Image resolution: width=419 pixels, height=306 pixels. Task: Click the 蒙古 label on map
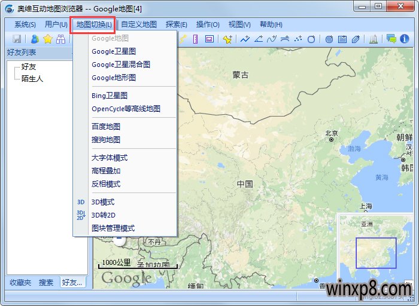click(241, 75)
